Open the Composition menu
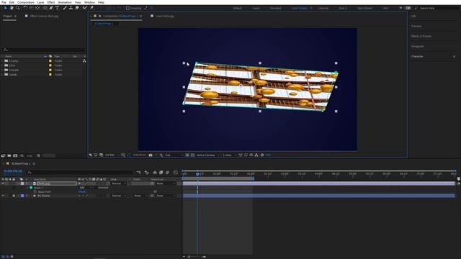This screenshot has width=461, height=259. click(26, 2)
